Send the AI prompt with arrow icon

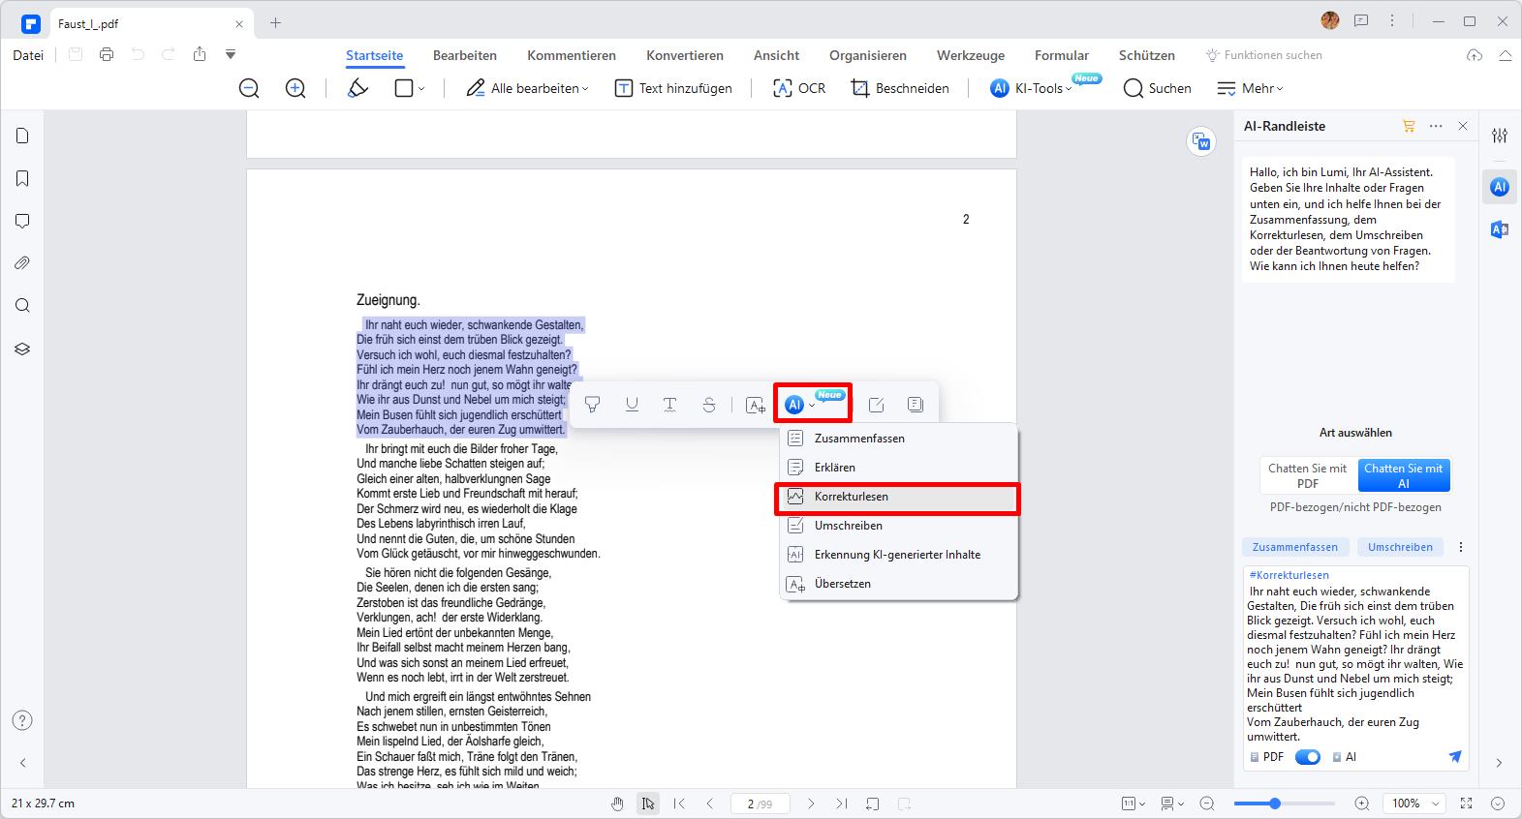(x=1455, y=757)
